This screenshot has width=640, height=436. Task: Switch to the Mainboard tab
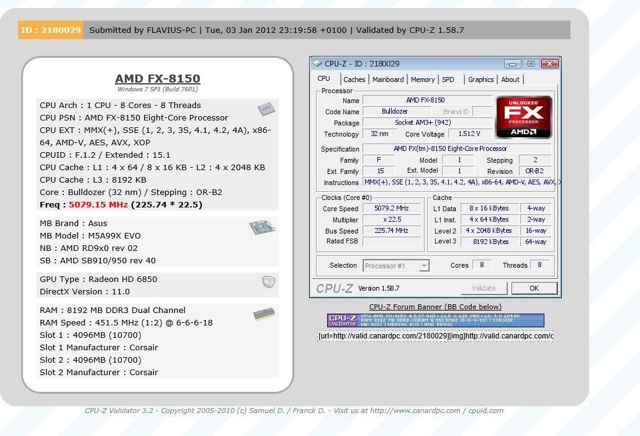[x=388, y=79]
